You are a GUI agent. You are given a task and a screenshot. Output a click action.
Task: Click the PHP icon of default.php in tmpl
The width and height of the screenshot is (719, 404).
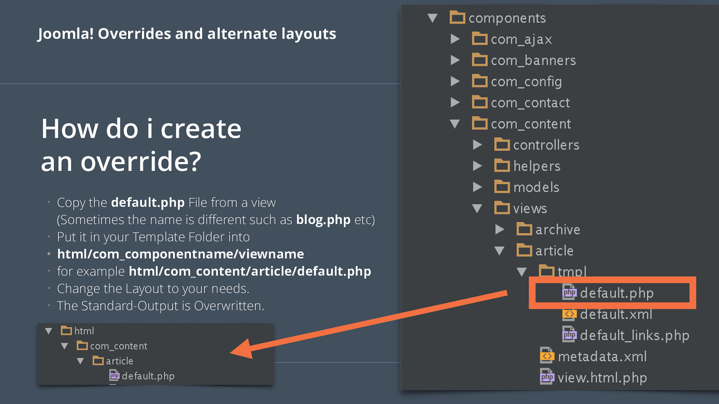[569, 292]
